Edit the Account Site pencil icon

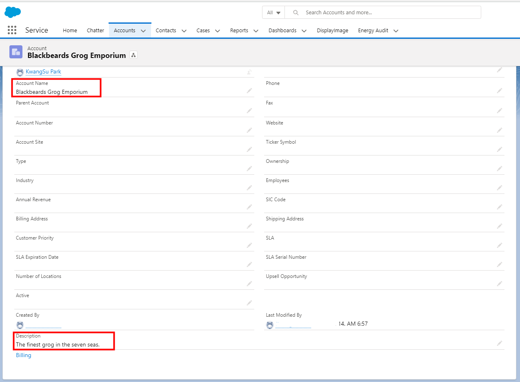(249, 149)
